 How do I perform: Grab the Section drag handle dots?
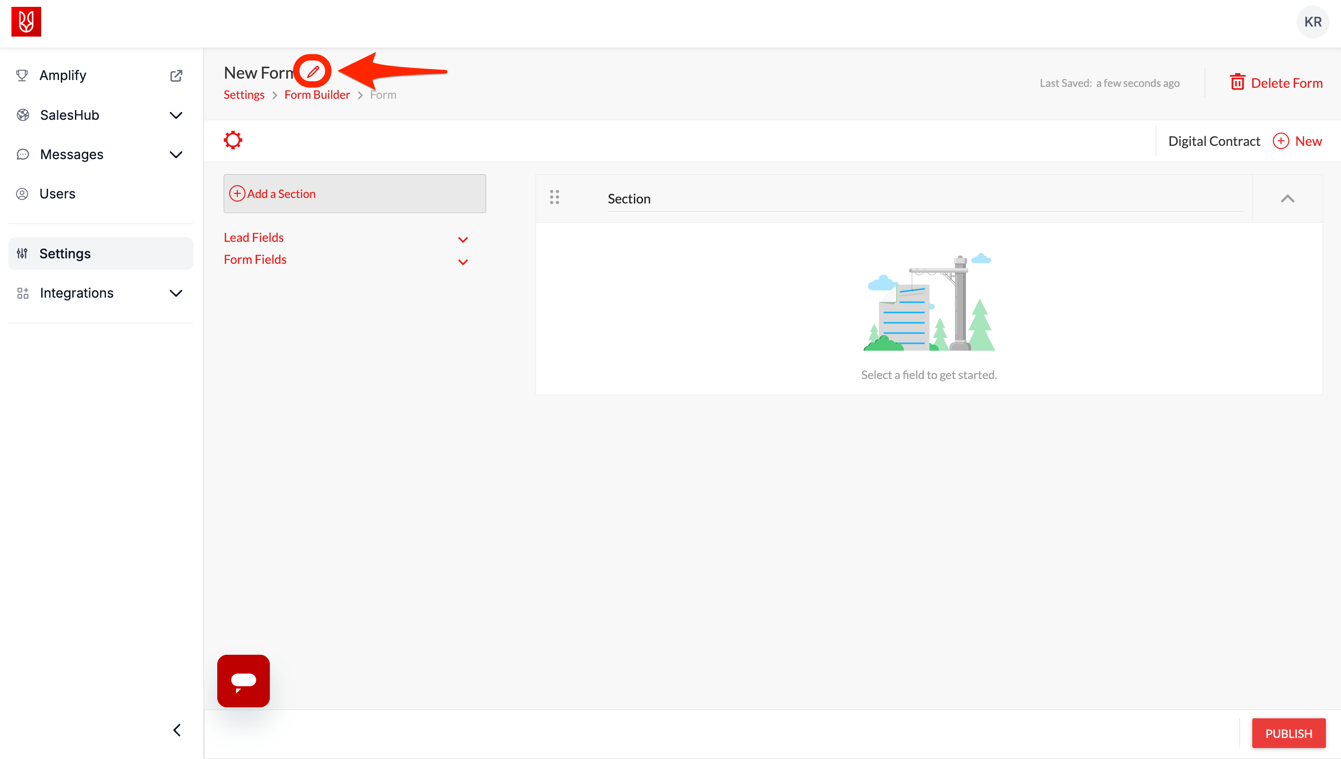click(x=554, y=197)
